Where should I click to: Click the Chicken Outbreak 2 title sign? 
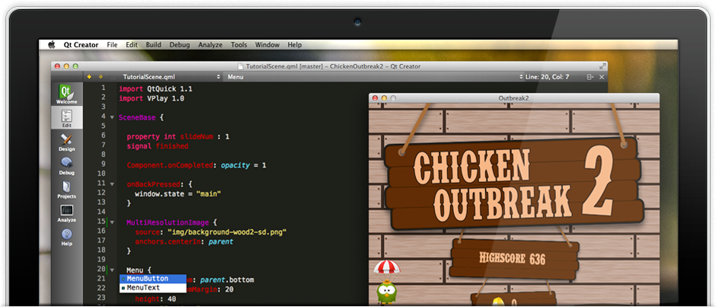point(513,183)
